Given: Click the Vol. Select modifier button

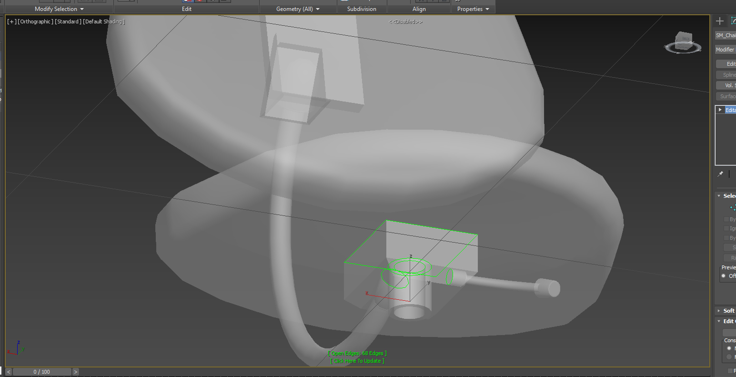Looking at the screenshot, I should pos(727,85).
